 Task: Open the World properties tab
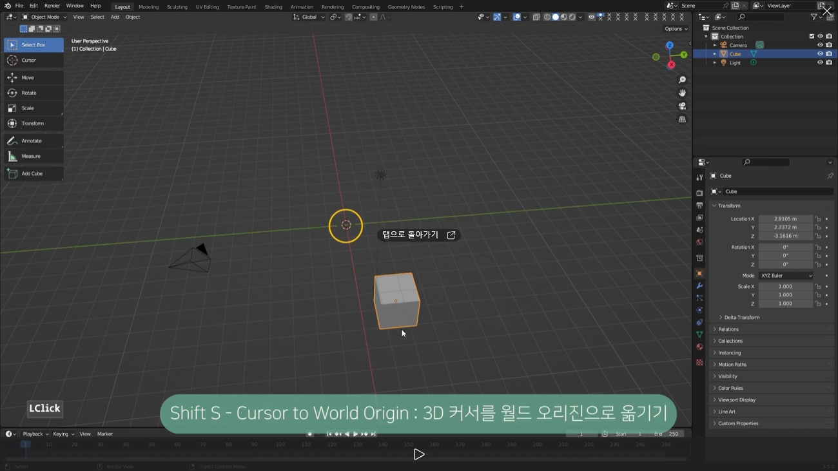tap(699, 242)
